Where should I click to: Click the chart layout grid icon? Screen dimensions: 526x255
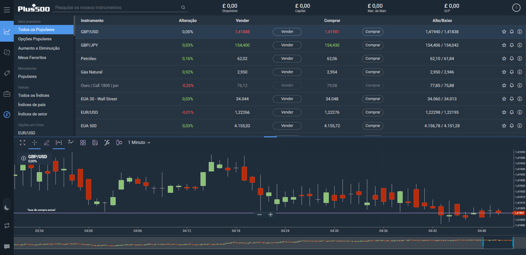point(83,143)
